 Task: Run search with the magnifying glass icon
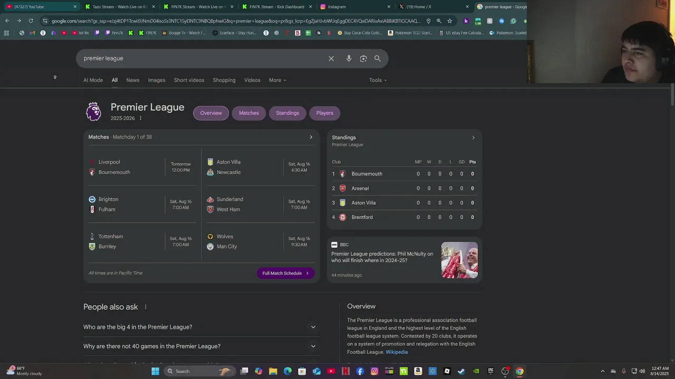click(378, 58)
